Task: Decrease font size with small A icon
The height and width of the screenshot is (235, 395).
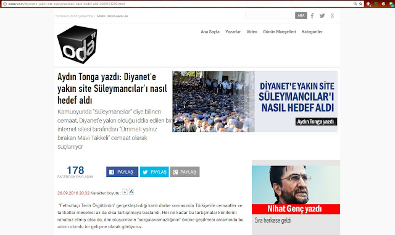Action: point(125,192)
